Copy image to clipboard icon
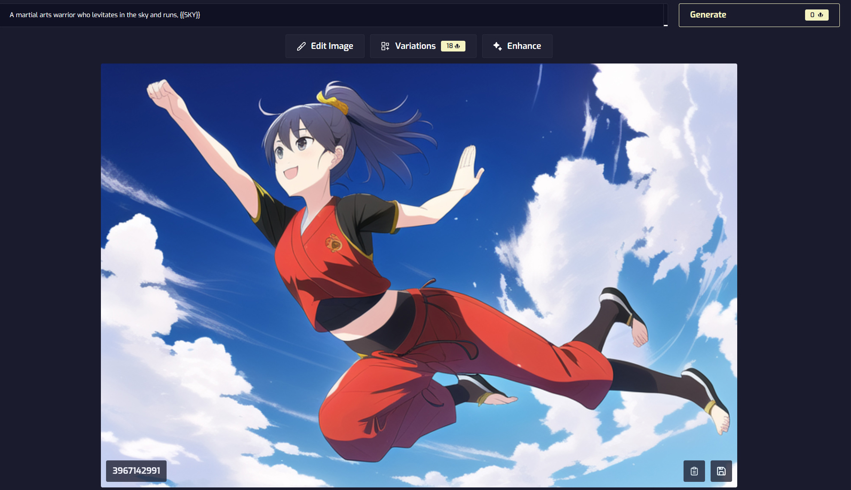 point(694,471)
